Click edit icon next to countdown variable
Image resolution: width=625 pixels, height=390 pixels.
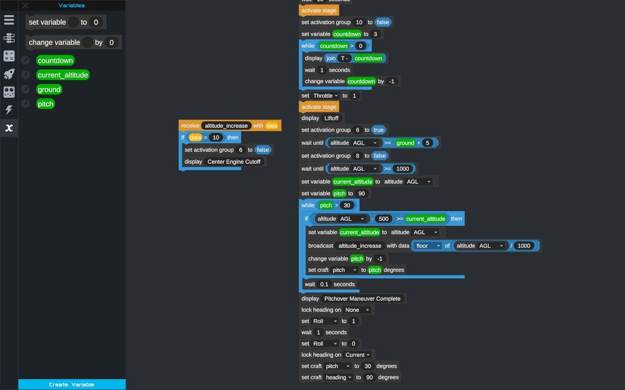[25, 61]
